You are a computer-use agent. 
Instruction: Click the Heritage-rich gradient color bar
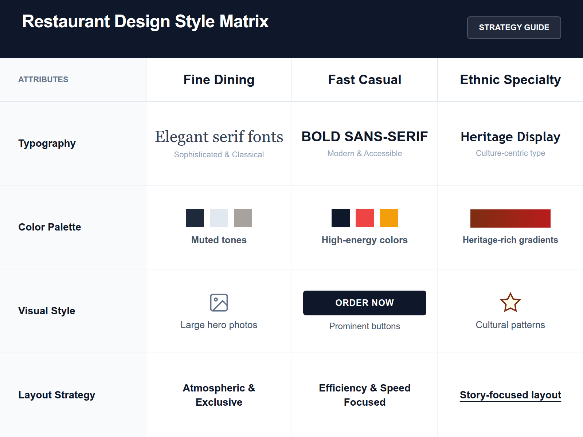pyautogui.click(x=510, y=219)
